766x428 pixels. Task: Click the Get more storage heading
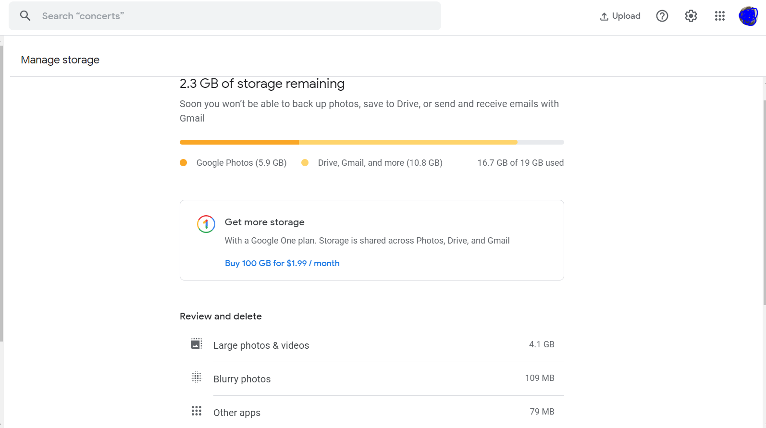[x=264, y=222]
